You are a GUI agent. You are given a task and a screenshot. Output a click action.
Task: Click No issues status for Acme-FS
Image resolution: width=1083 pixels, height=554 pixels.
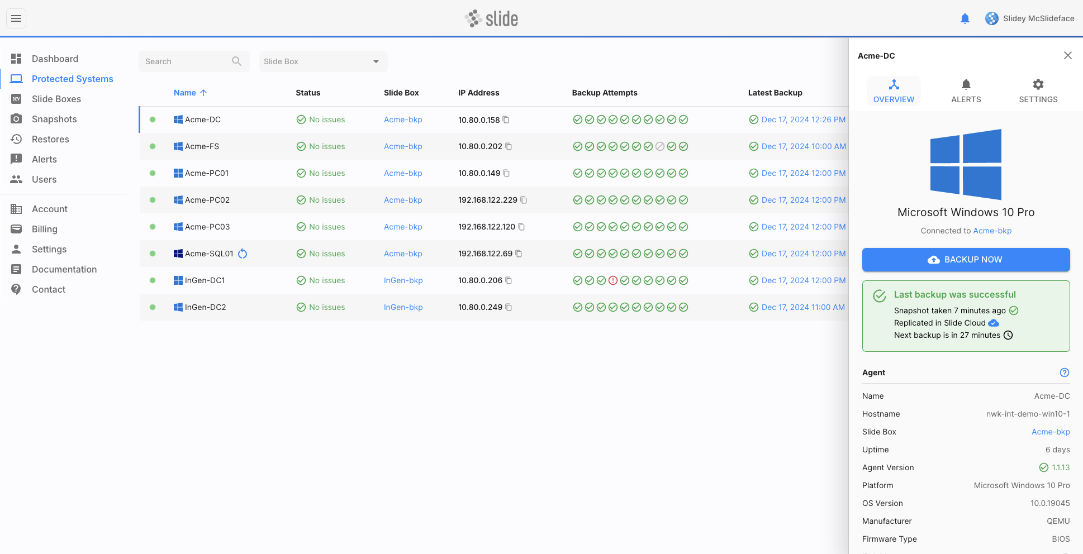point(321,146)
